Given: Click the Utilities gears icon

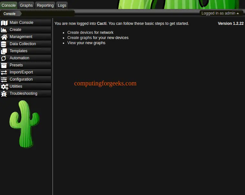Looking at the screenshot, I should click(5, 87).
